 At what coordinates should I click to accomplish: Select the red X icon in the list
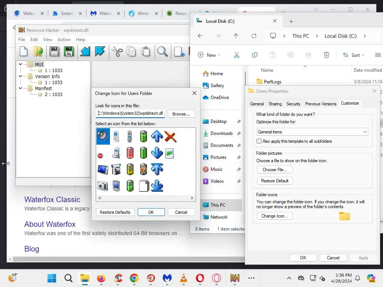point(171,136)
